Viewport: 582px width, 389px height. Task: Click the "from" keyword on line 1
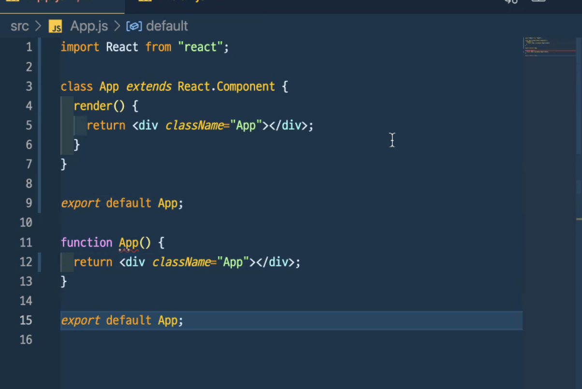158,47
